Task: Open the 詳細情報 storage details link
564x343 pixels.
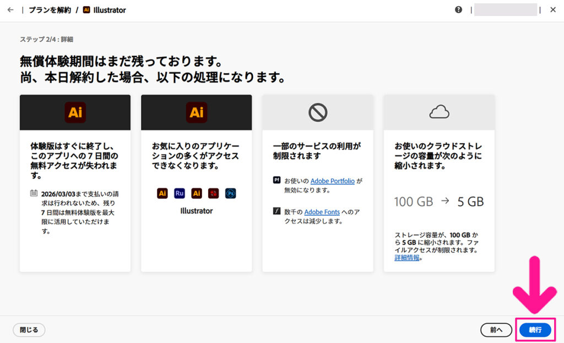Action: [x=406, y=258]
